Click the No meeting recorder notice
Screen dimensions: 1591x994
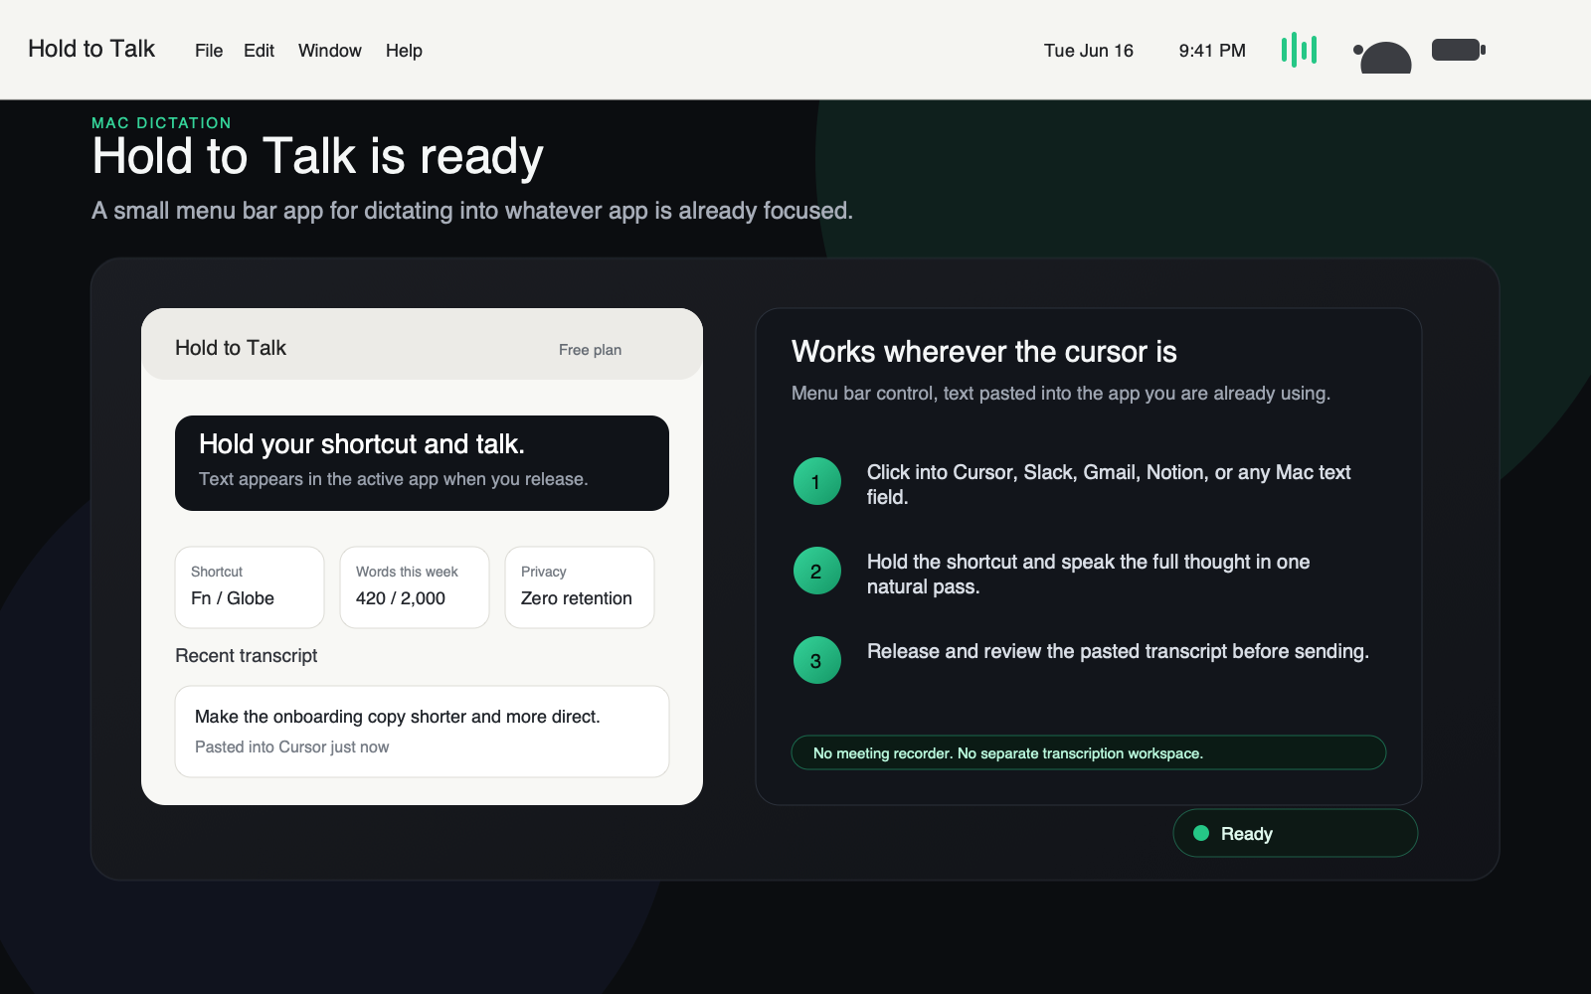click(x=1088, y=752)
